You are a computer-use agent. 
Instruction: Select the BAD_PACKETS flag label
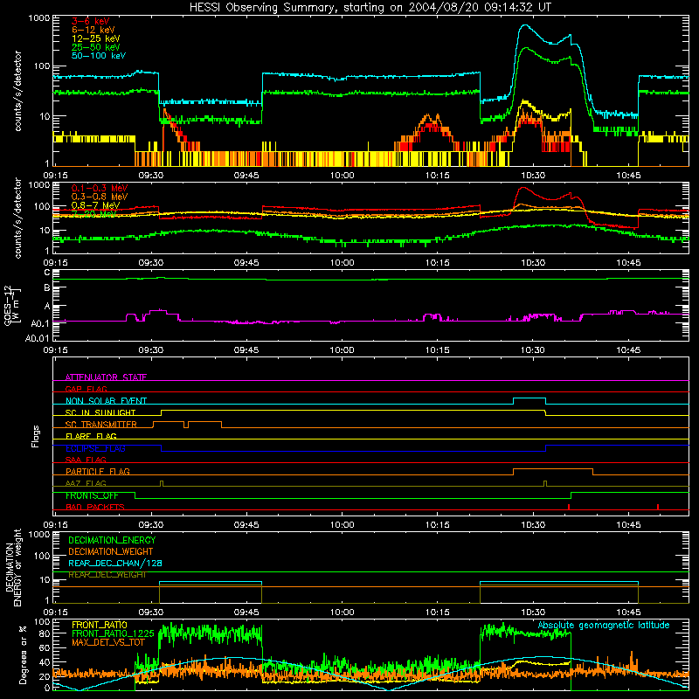95,507
